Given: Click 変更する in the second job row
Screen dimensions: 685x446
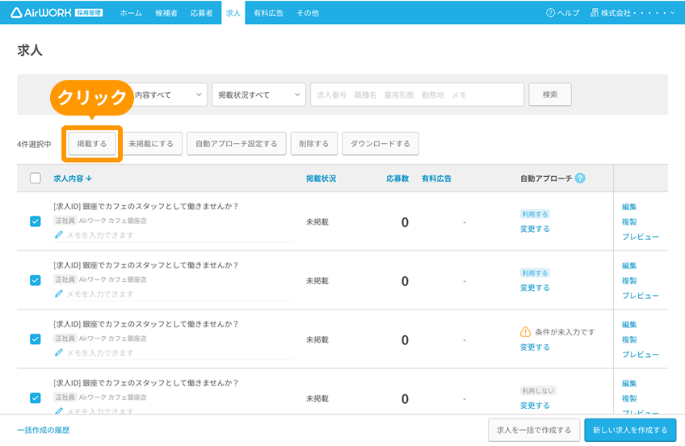Looking at the screenshot, I should [x=535, y=288].
